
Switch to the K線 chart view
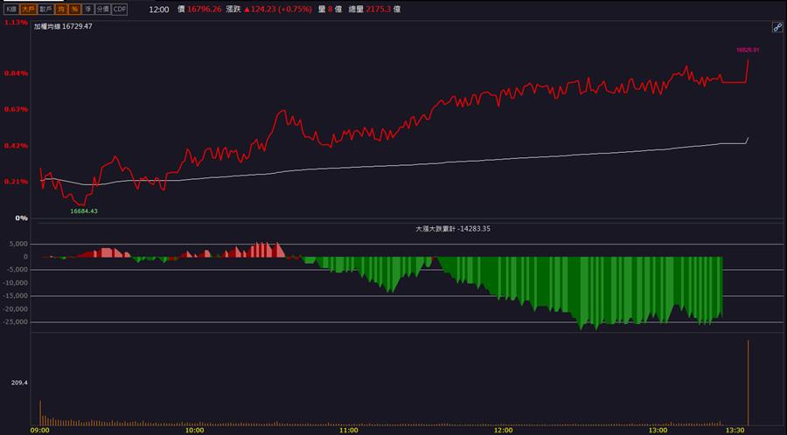11,9
